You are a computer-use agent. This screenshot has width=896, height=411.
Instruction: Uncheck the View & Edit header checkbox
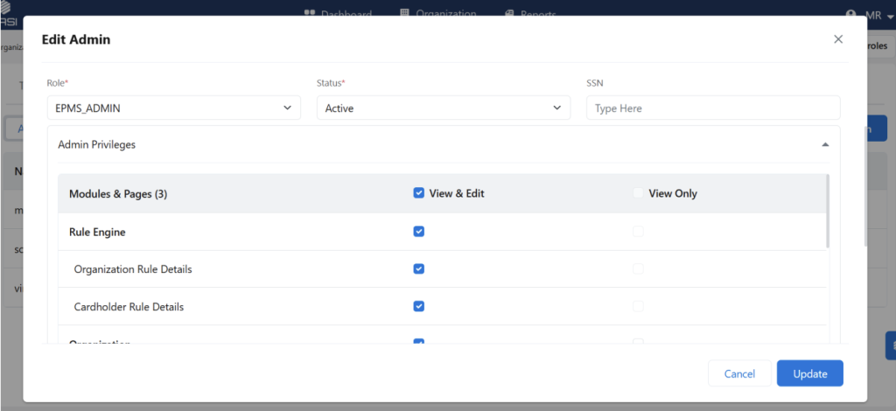coord(418,193)
